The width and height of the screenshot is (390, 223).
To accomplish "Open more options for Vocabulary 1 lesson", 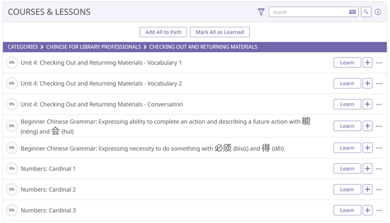I will point(379,63).
